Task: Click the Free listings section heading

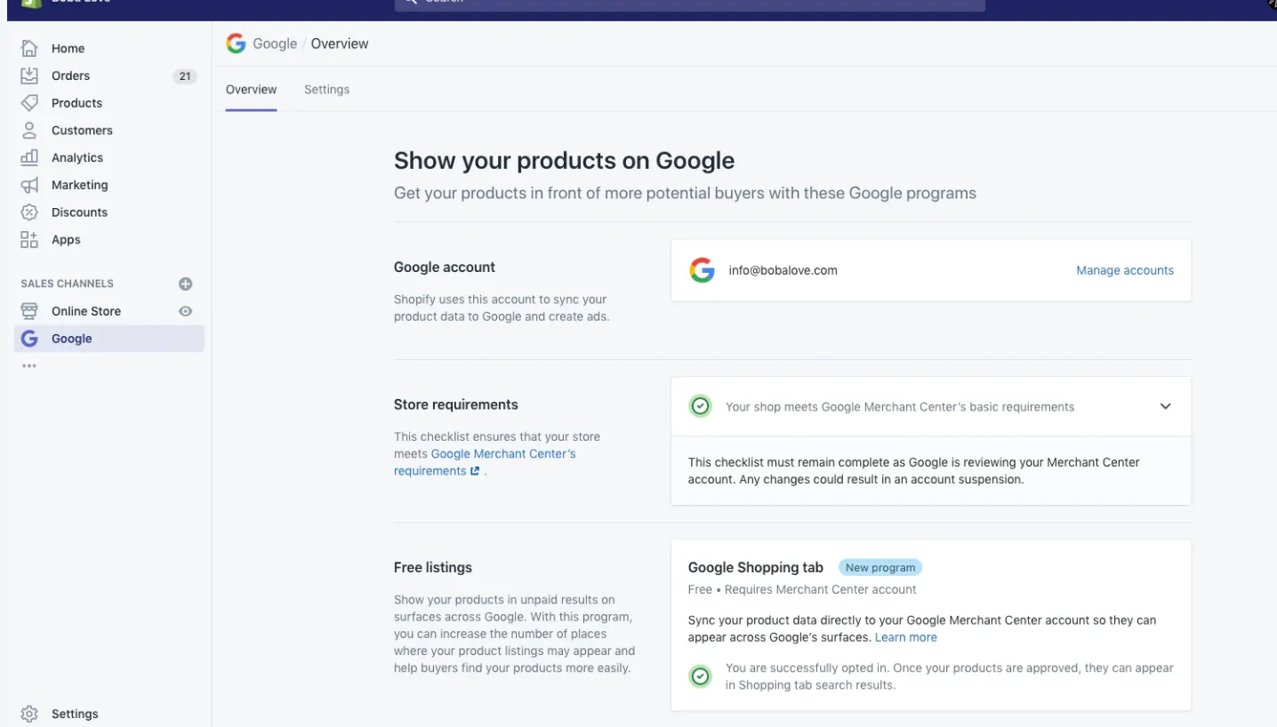Action: pos(433,567)
